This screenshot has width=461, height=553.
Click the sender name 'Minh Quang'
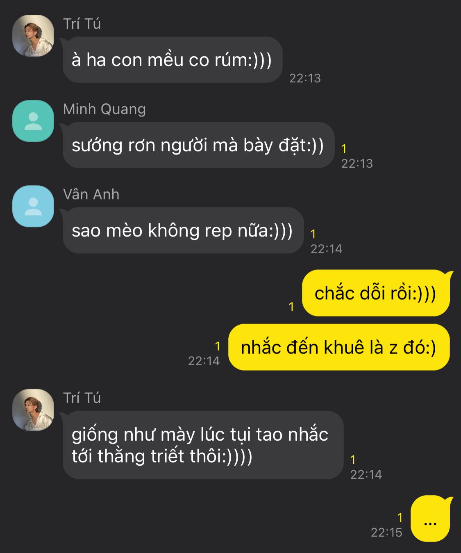point(104,109)
